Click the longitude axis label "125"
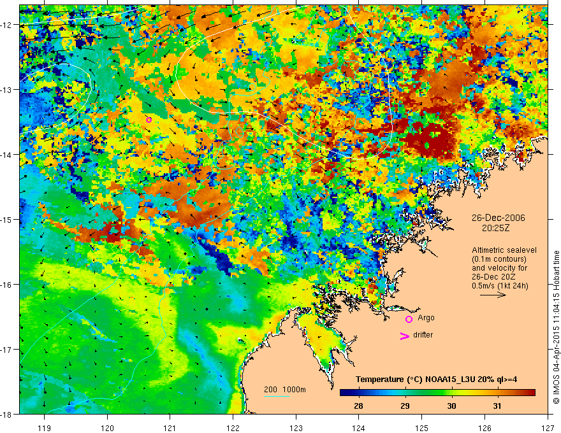 422,428
